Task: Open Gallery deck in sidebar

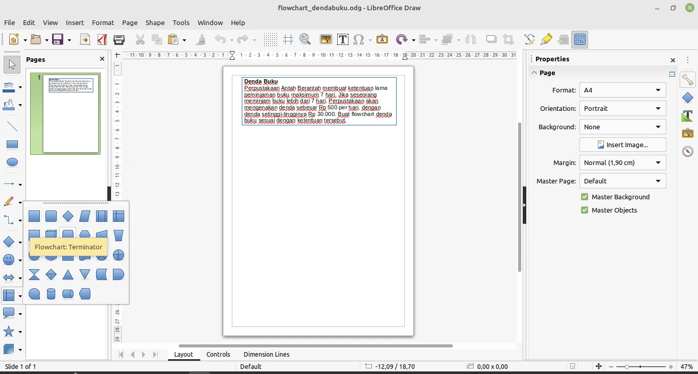Action: pos(688,133)
